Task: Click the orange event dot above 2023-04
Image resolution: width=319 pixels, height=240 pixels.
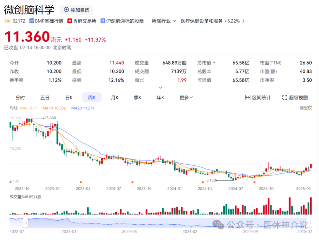Action: click(x=81, y=182)
